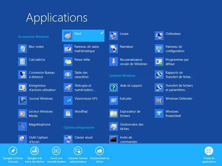Launch Gestionnaire des tâches icon
Image resolution: width=222 pixels, height=166 pixels.
click(114, 127)
